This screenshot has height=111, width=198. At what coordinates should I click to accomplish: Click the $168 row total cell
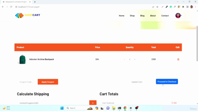[153, 59]
